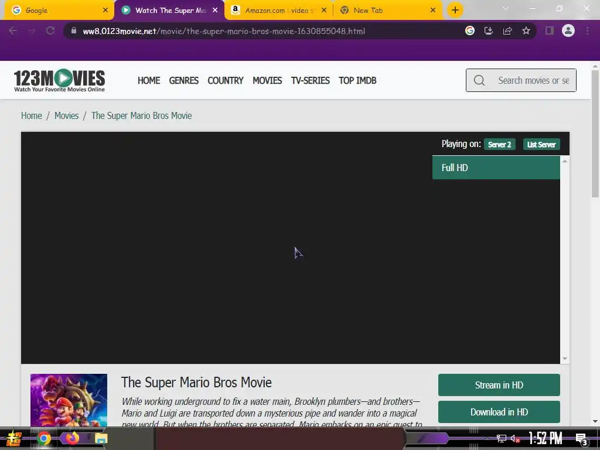Open File Explorer from the taskbar
This screenshot has height=450, width=600.
click(x=101, y=438)
